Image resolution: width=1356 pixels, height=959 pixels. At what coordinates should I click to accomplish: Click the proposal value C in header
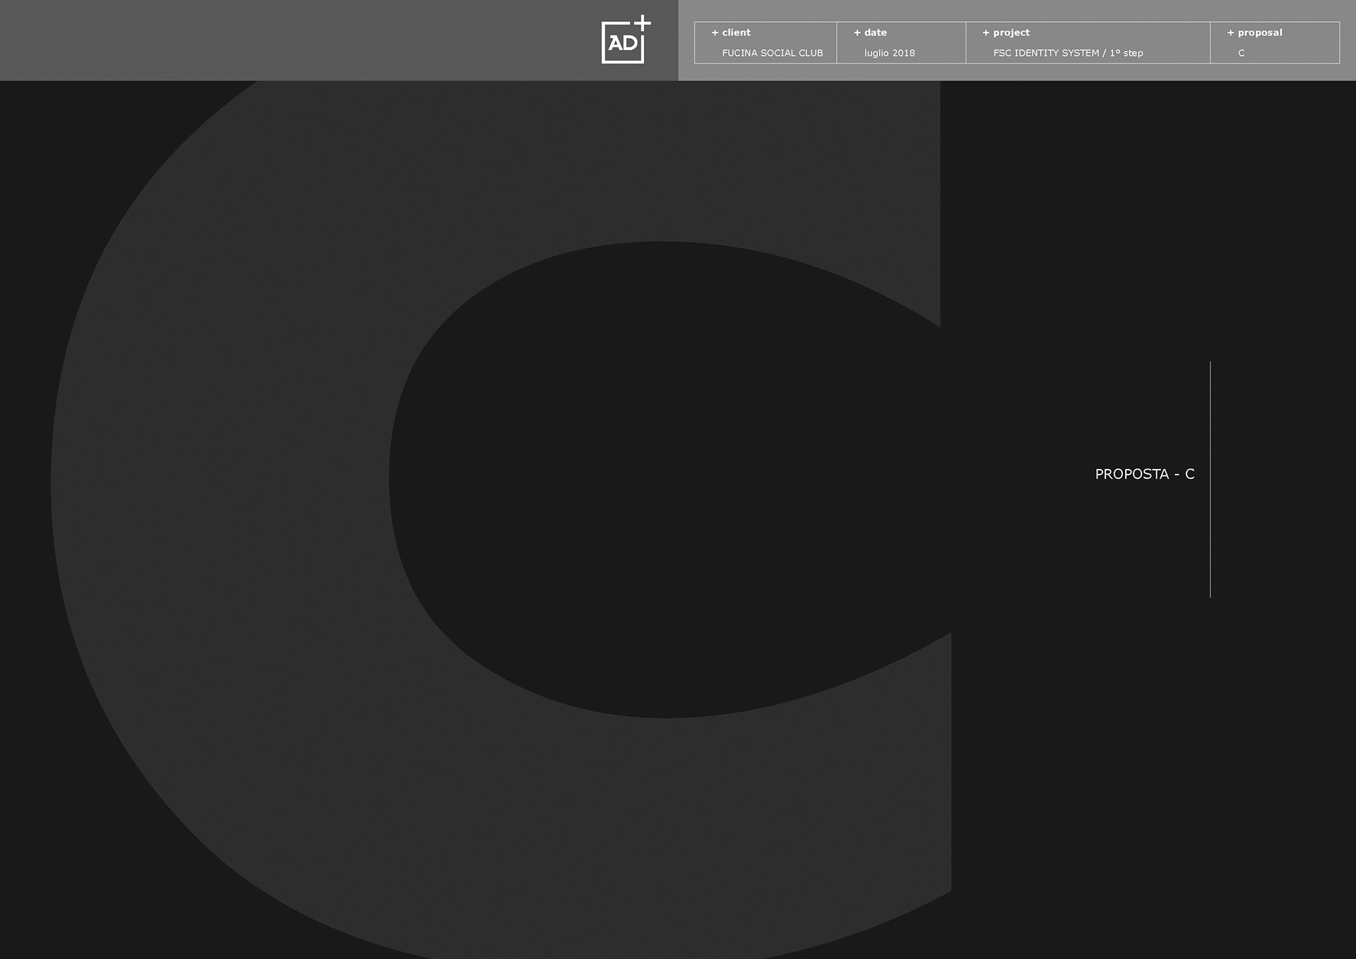(1241, 53)
